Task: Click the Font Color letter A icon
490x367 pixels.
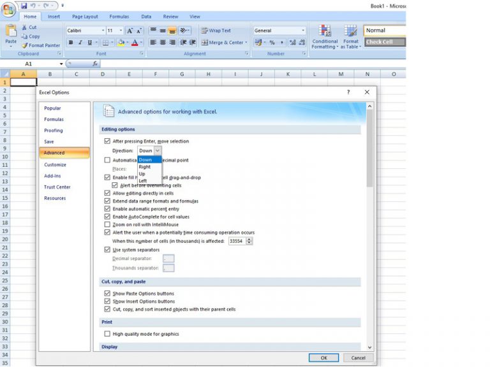Action: [x=135, y=43]
